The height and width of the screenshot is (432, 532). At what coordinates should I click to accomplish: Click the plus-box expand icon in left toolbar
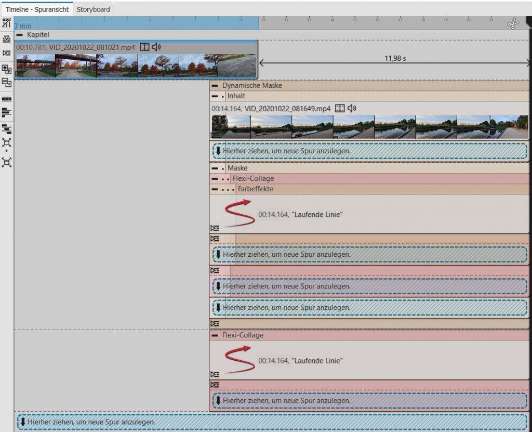click(7, 69)
